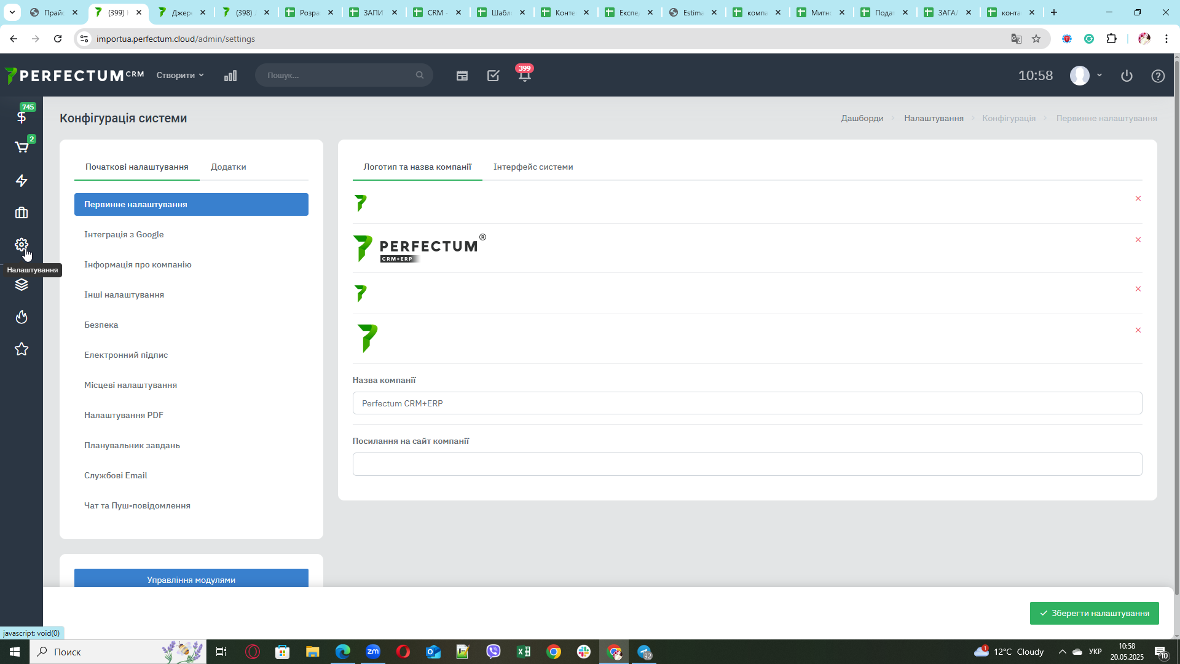Open the Створити dropdown menu

click(180, 75)
